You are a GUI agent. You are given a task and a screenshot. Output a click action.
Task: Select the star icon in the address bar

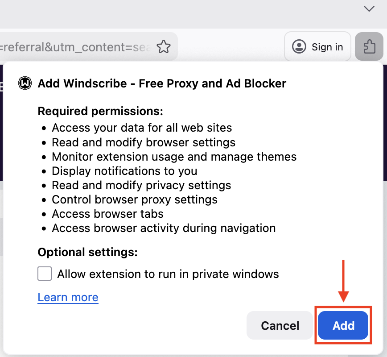point(164,46)
